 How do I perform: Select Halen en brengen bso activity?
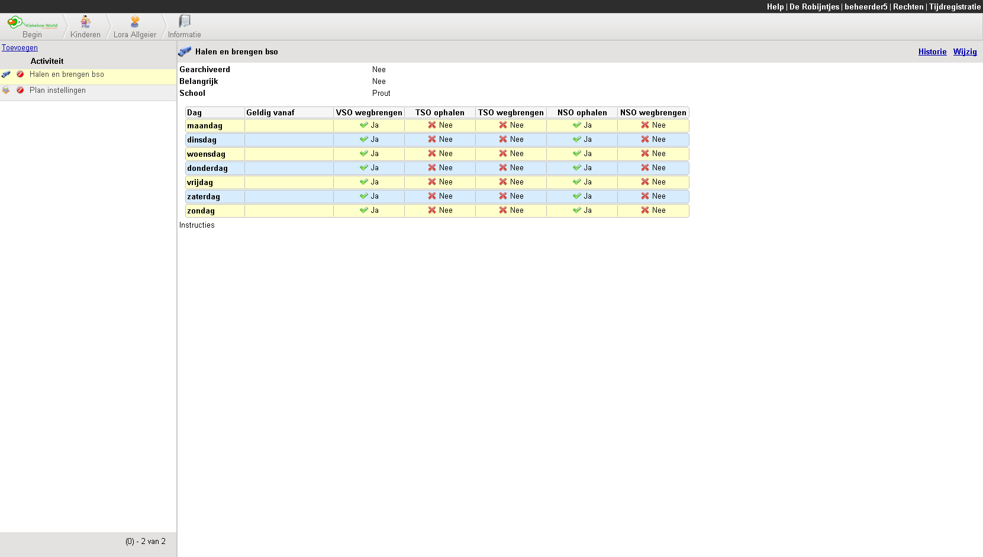tap(66, 75)
